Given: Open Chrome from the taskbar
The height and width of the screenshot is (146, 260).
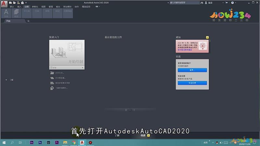Looking at the screenshot, I should pyautogui.click(x=74, y=142).
